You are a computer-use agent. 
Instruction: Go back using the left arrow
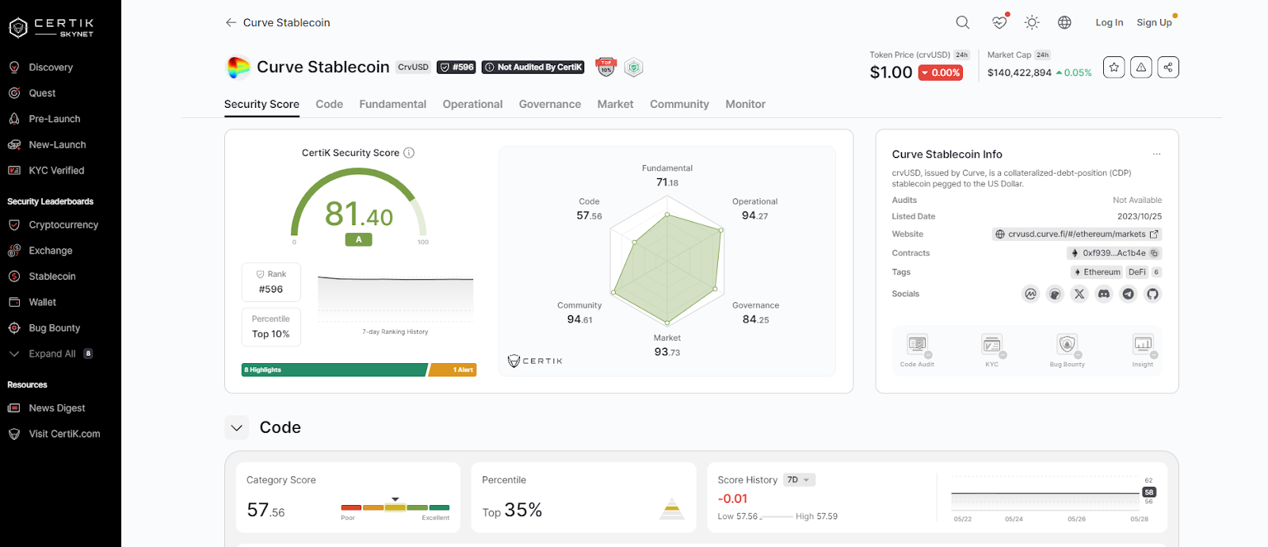pos(231,22)
